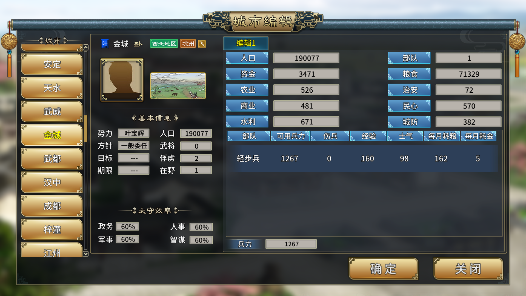Click the 确定 confirm button
Viewport: 526px width, 296px height.
pos(383,269)
